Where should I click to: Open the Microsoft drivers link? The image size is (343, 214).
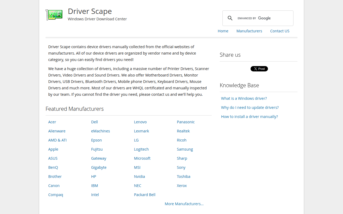pos(142,158)
